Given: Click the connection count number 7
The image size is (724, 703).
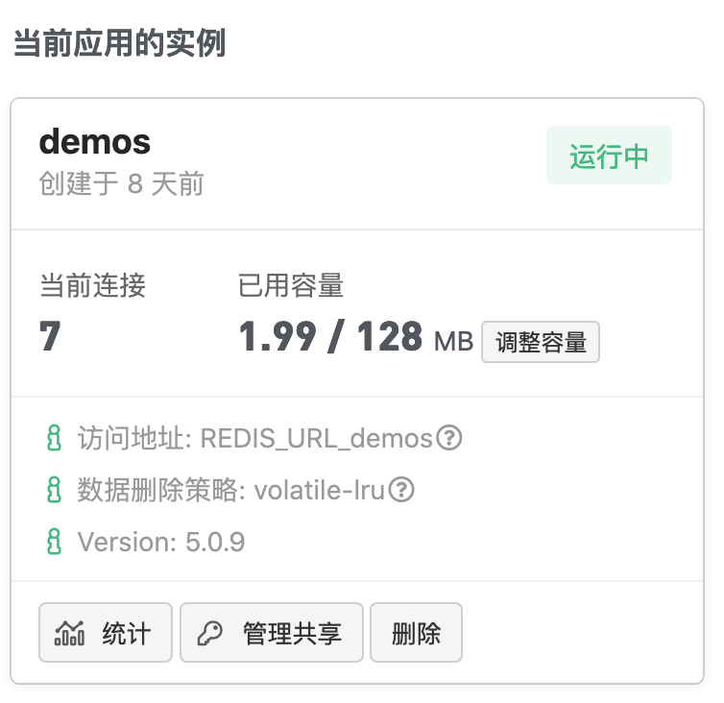Looking at the screenshot, I should 50,337.
